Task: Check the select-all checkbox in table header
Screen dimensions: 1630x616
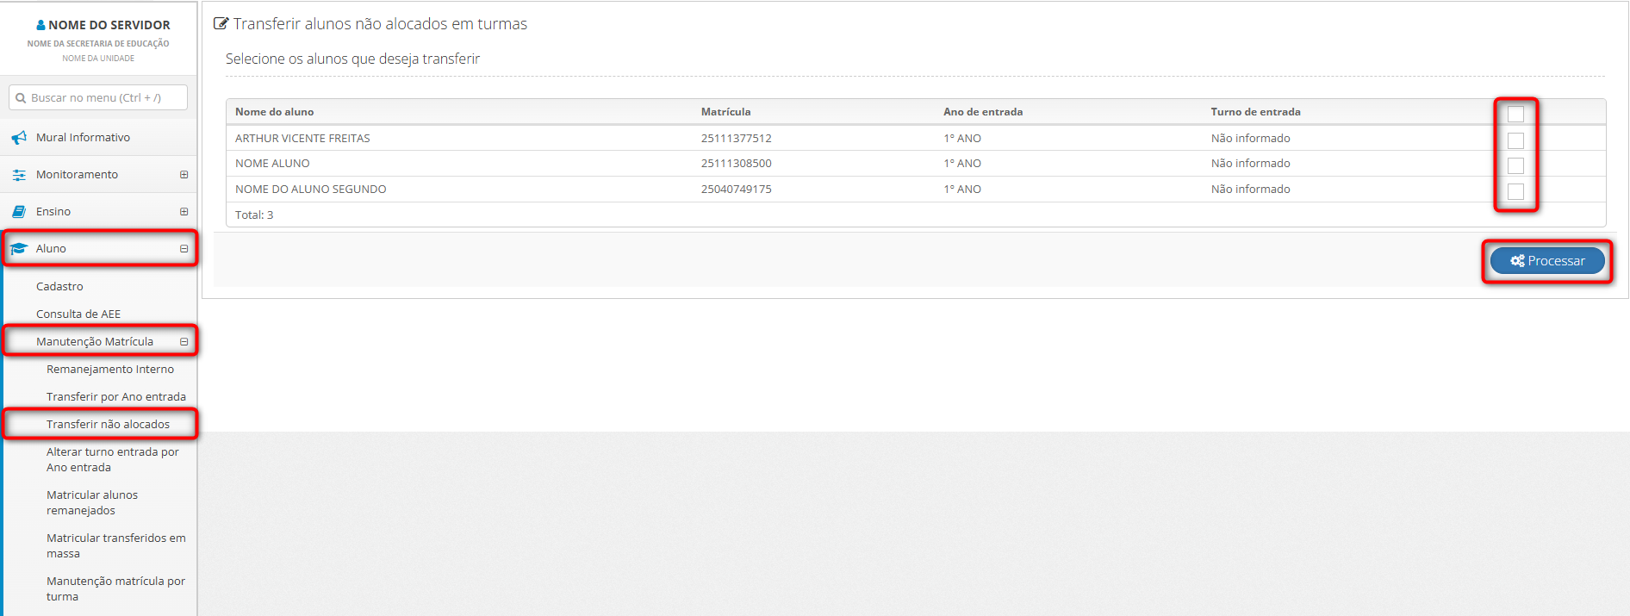Action: coord(1515,114)
